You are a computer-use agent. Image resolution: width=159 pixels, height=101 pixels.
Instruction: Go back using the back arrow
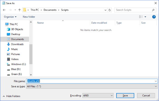(x=4, y=10)
